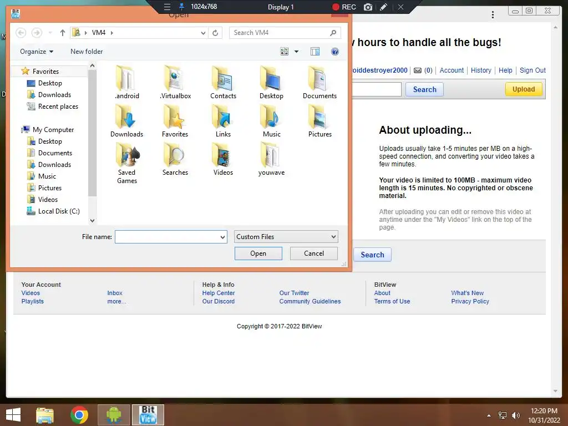This screenshot has height=426, width=568.
Task: Click the New folder button
Action: point(87,52)
